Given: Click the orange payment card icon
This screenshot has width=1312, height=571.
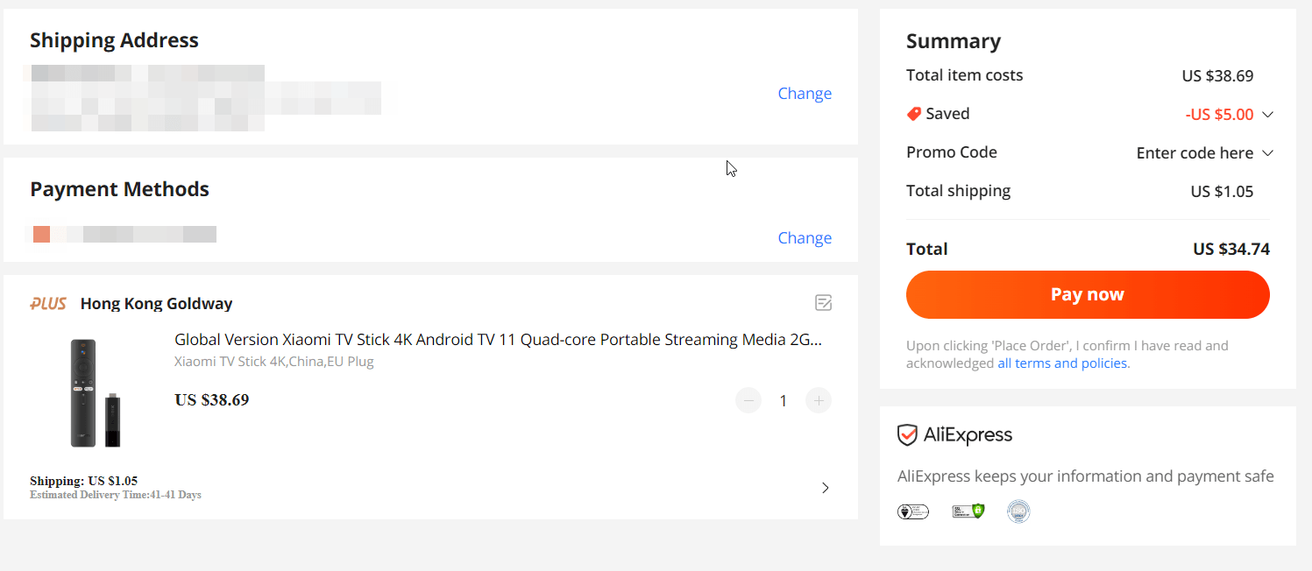Looking at the screenshot, I should (41, 234).
